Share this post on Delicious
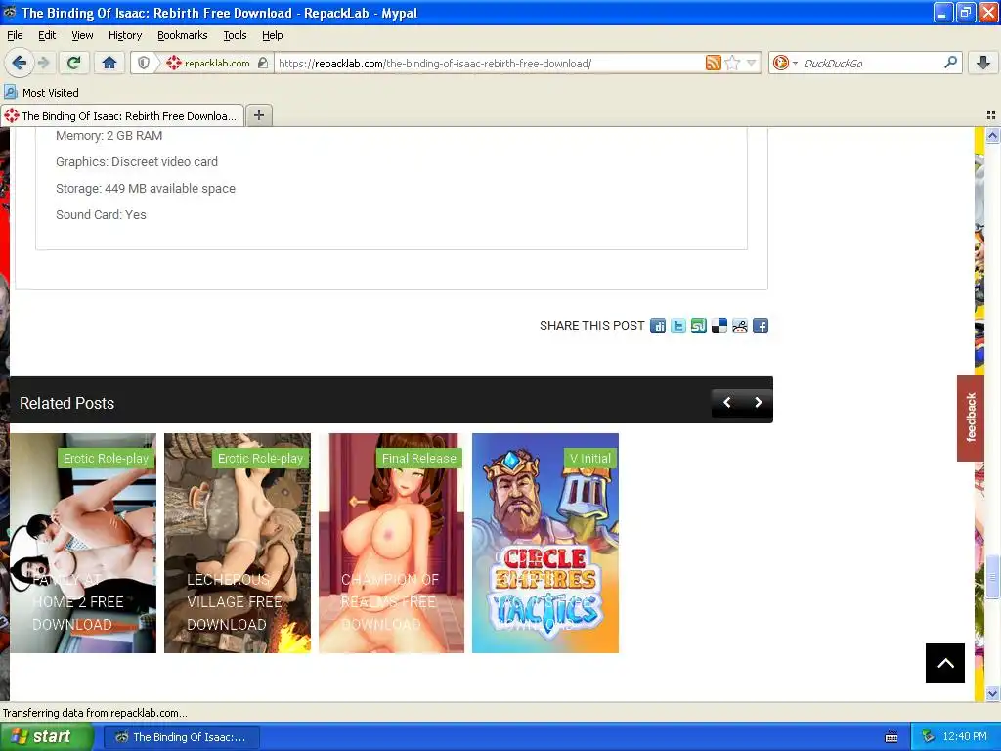The height and width of the screenshot is (751, 1001). click(x=718, y=326)
